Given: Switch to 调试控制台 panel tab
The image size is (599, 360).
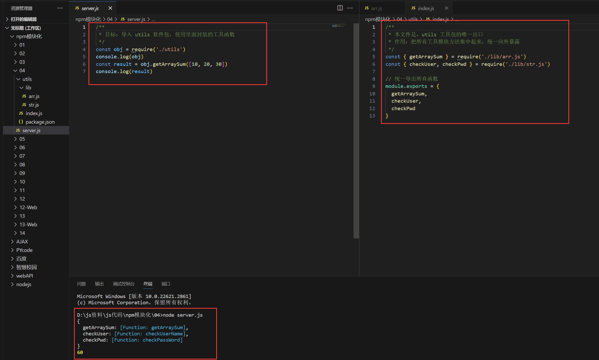Looking at the screenshot, I should (x=124, y=284).
